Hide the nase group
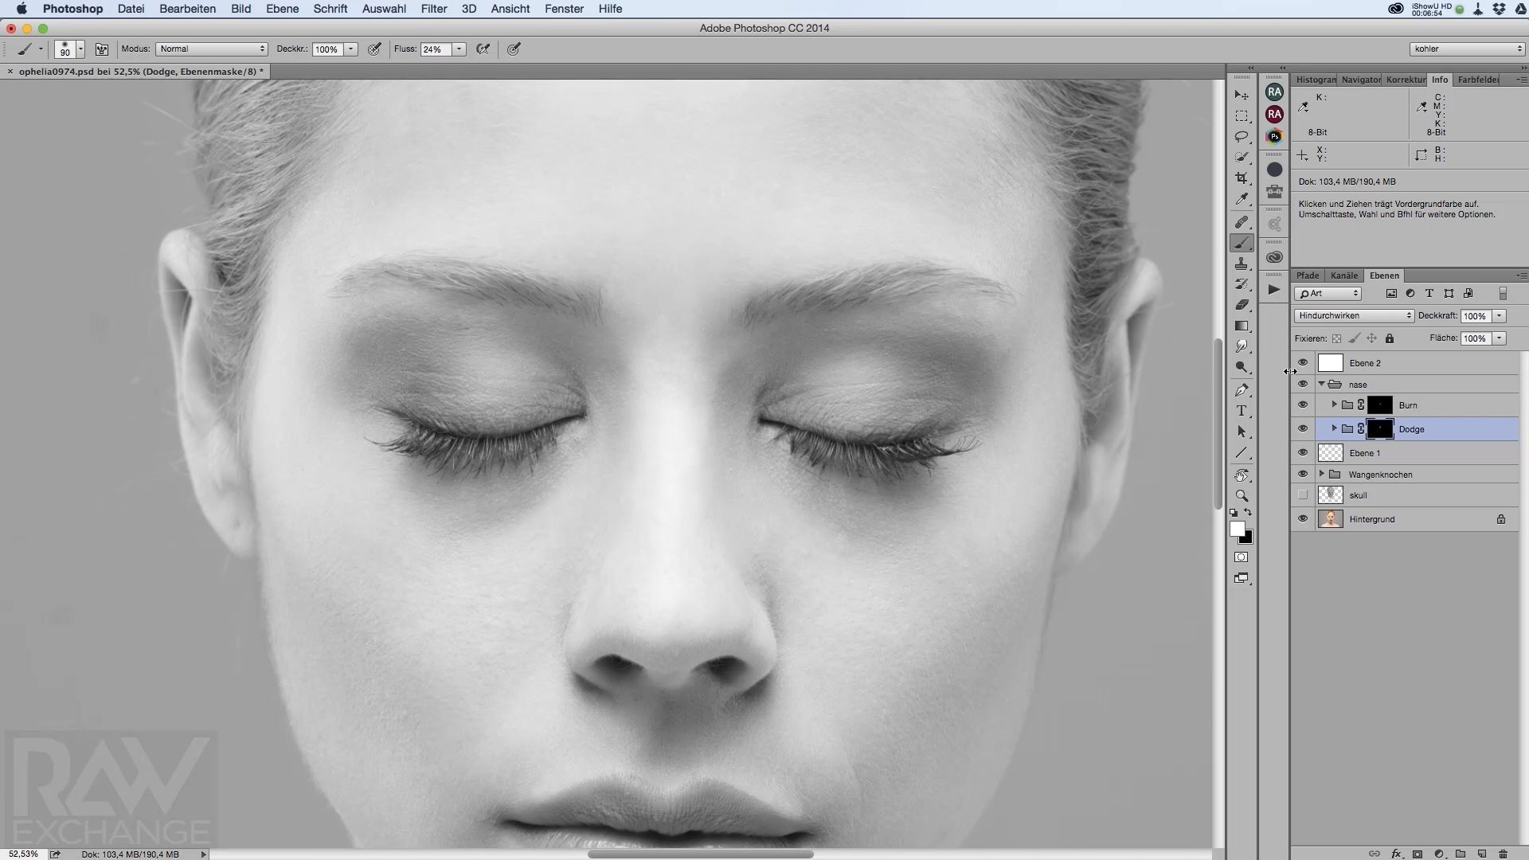This screenshot has width=1529, height=860. (1303, 384)
